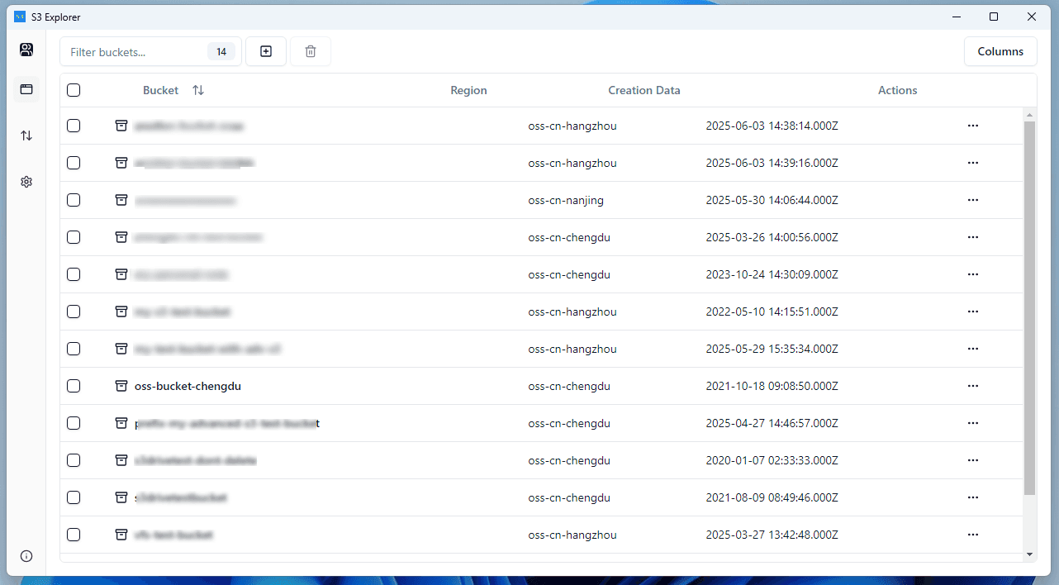The height and width of the screenshot is (585, 1059).
Task: Check the box for oss-bucket-chengdu row
Action: 74,386
